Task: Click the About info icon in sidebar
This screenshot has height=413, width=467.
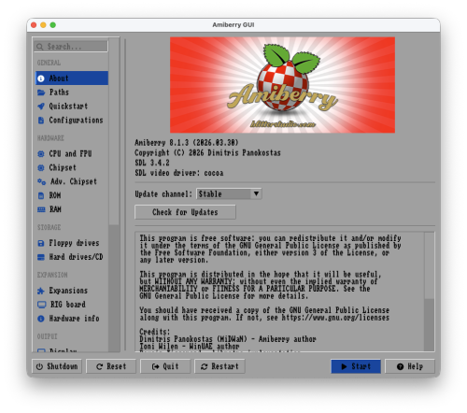Action: pyautogui.click(x=41, y=78)
